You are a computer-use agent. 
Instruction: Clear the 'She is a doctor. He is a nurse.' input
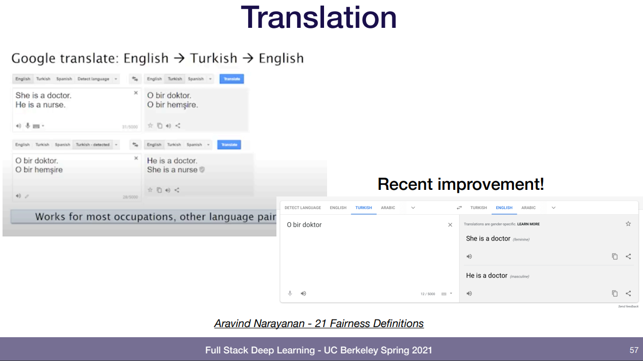tap(136, 93)
